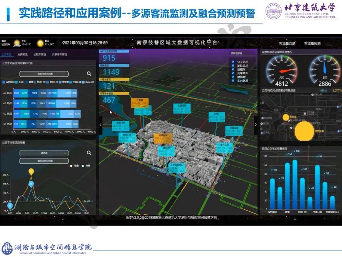This screenshot has width=342, height=257.
Task: Click the search icon in boarding chart panel
Action: point(89,153)
